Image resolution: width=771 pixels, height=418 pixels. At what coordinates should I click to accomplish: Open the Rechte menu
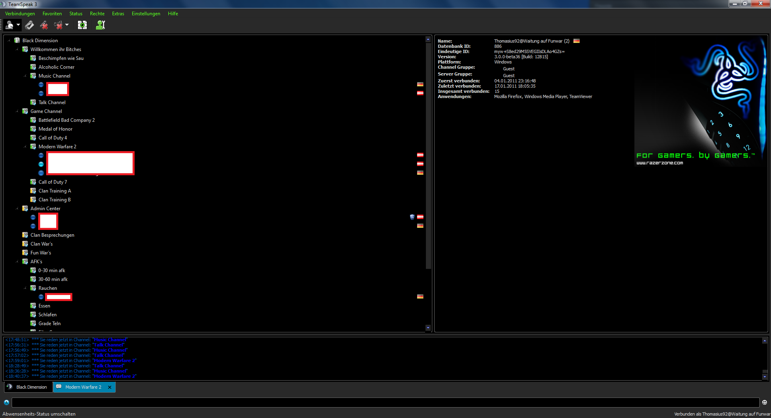pos(97,14)
